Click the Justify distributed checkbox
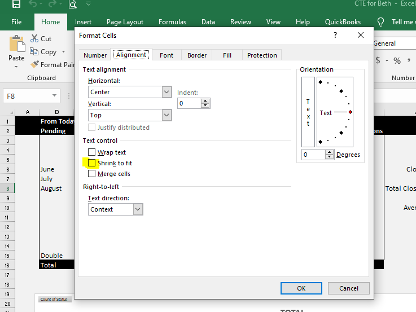Image resolution: width=416 pixels, height=312 pixels. pyautogui.click(x=91, y=128)
